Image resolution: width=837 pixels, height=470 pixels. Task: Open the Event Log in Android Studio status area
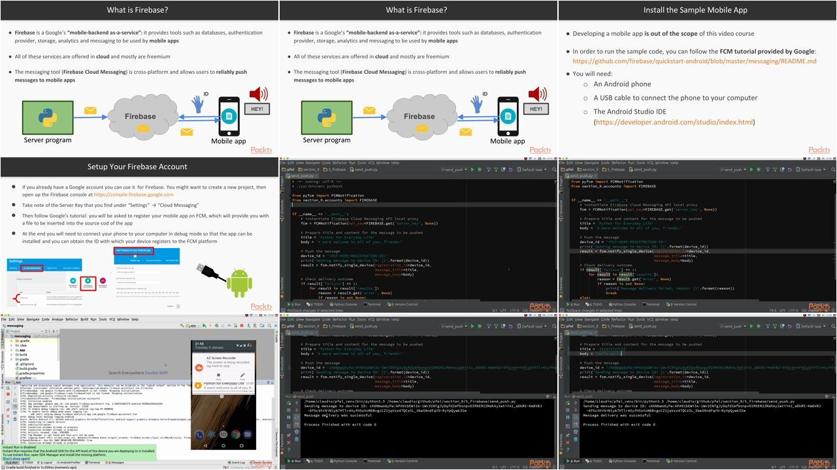coord(237,462)
